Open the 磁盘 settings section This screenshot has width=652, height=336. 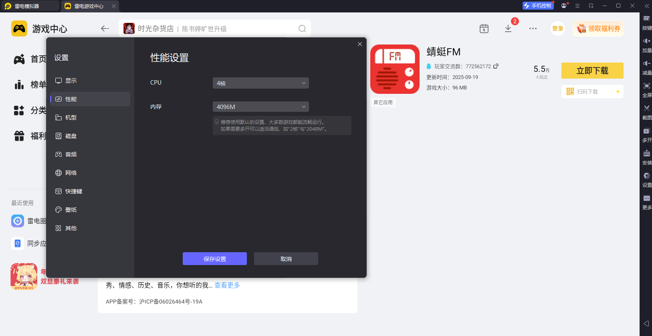90,136
